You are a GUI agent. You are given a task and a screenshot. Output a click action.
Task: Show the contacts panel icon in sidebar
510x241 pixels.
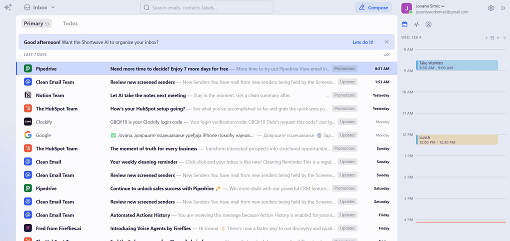(428, 24)
